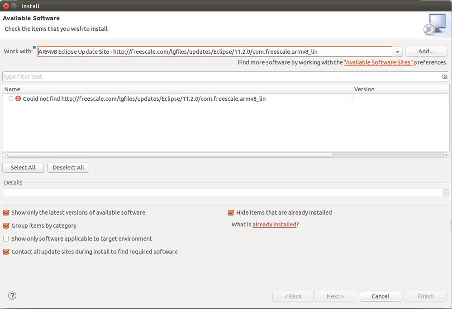Clear filter text with the X icon
This screenshot has width=452, height=309.
(x=445, y=77)
